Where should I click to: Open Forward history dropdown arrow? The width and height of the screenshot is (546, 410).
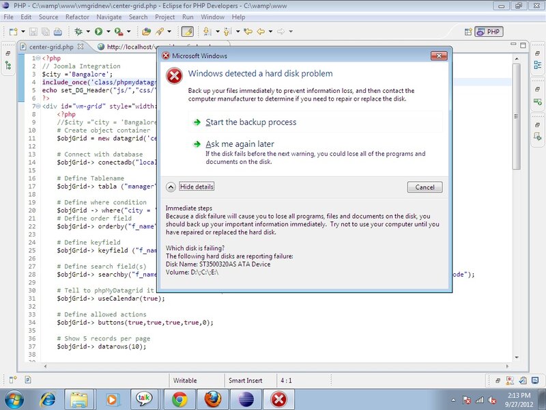[x=291, y=31]
